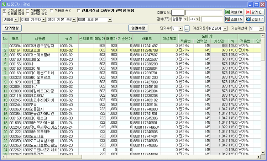The image size is (267, 161).
Task: Click the vertical scrollbar up arrow
Action: tap(263, 36)
